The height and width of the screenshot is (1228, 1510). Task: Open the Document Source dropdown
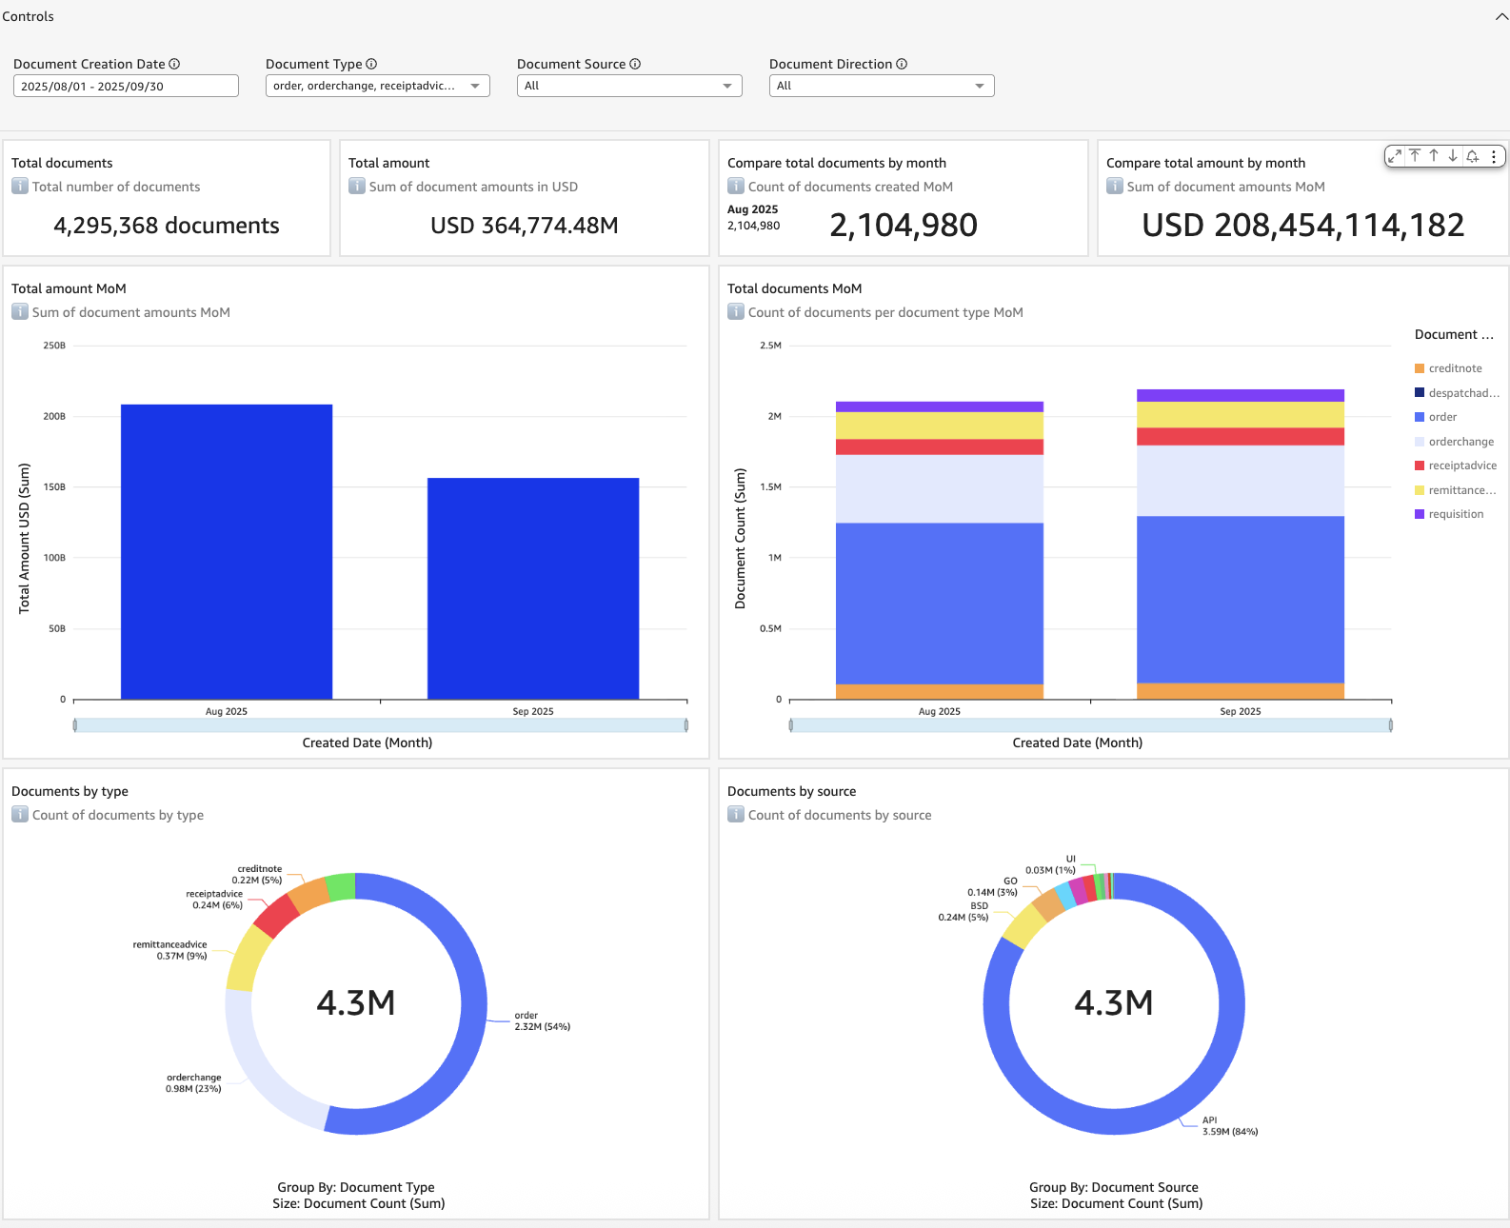(628, 86)
